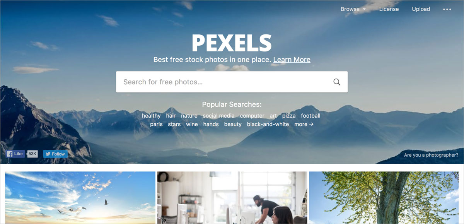
Task: Expand the Browse dropdown menu
Action: click(353, 9)
